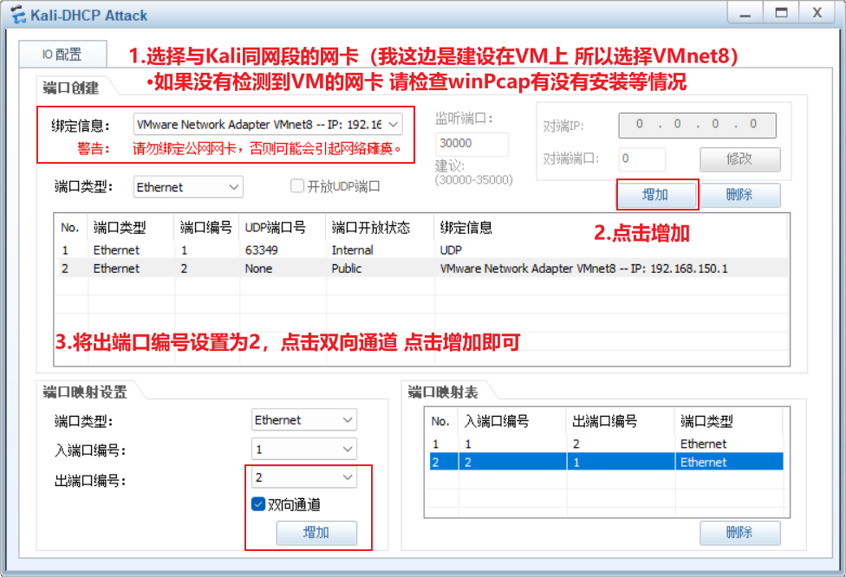Toggle the 双向通道 checkbox
Viewport: 846px width, 577px height.
click(258, 504)
